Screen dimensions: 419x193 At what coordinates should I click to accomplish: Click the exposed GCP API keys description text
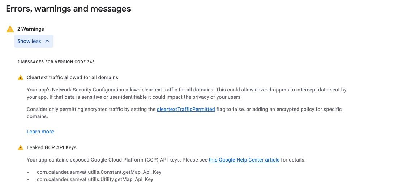166,160
